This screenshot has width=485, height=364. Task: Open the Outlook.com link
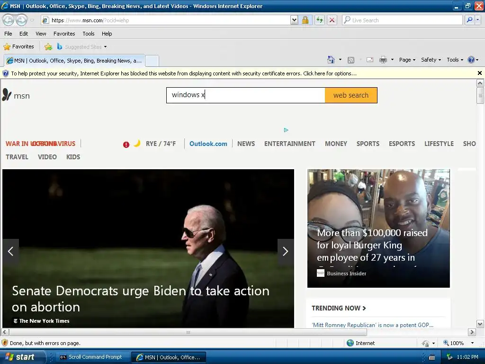pyautogui.click(x=208, y=144)
